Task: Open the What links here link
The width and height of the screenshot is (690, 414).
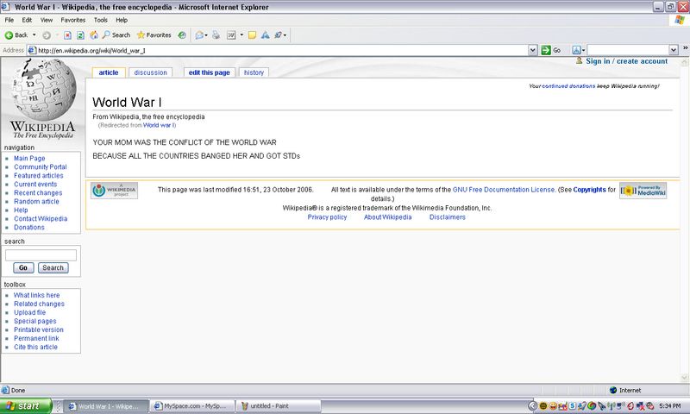Action: click(36, 295)
